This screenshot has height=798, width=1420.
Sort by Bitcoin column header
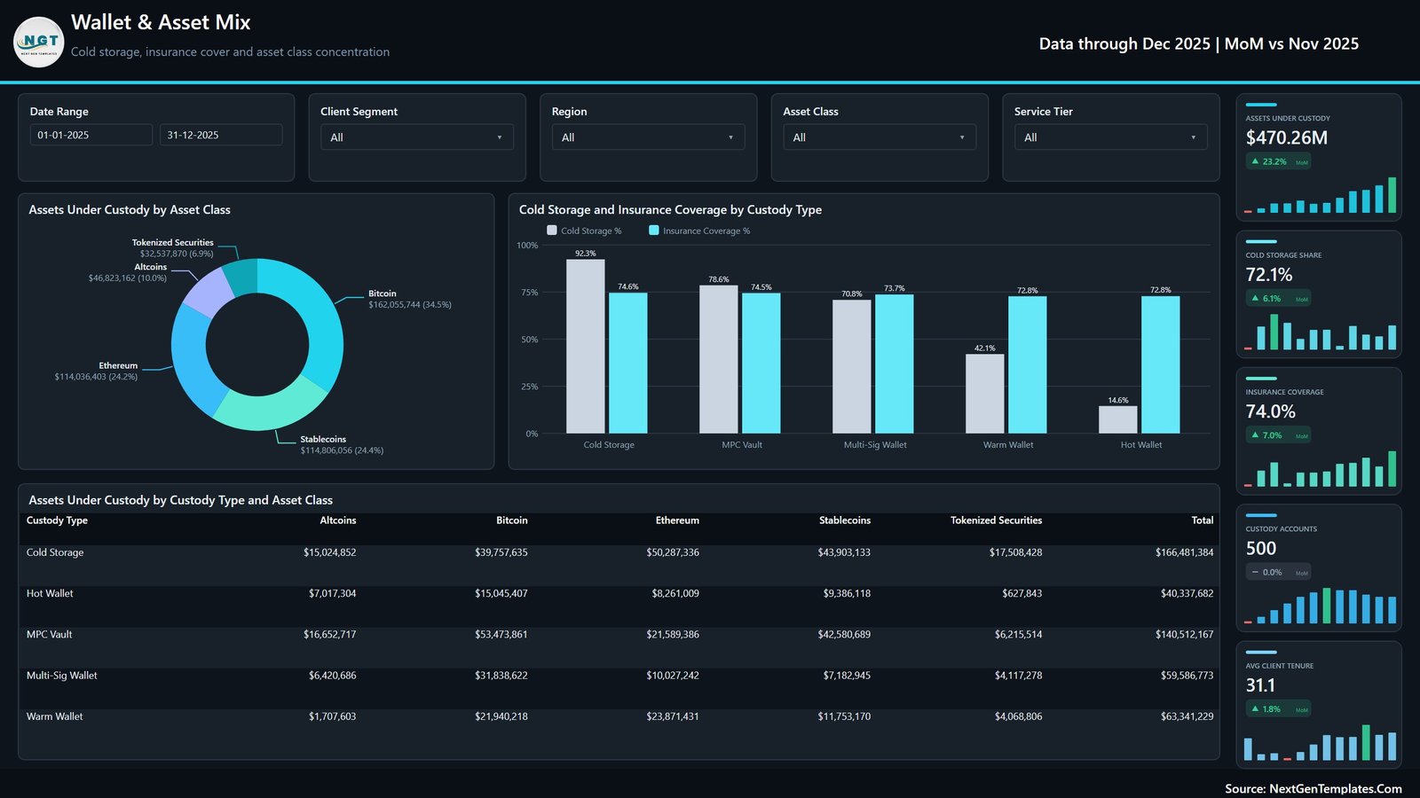(511, 520)
